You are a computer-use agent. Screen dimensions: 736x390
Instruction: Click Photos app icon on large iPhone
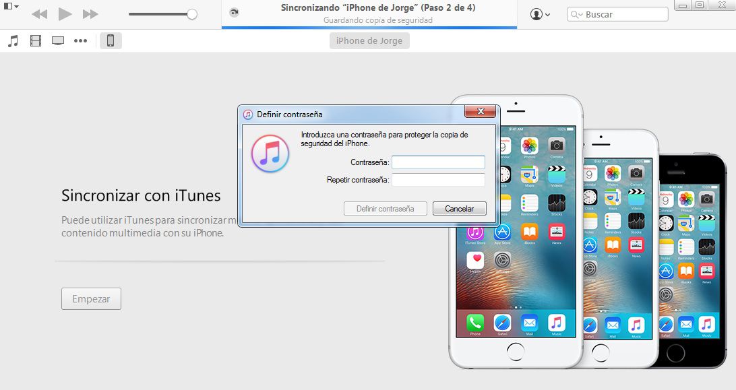(x=530, y=146)
